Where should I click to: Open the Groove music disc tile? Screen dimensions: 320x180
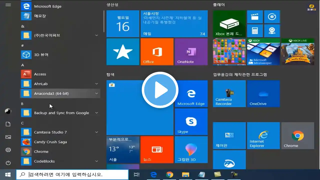pos(272,17)
